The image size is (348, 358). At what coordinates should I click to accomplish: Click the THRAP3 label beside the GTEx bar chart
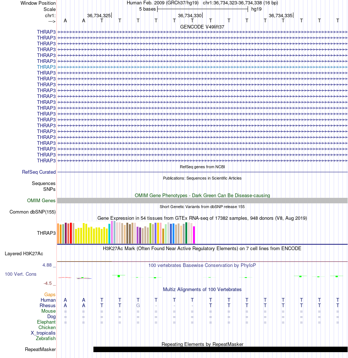[x=47, y=233]
